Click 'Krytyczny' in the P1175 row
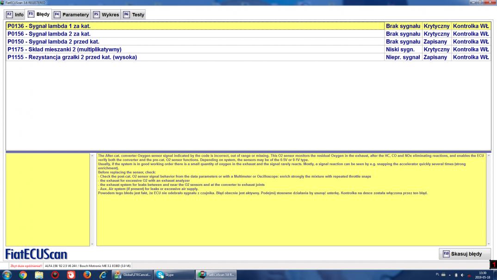 pyautogui.click(x=436, y=49)
